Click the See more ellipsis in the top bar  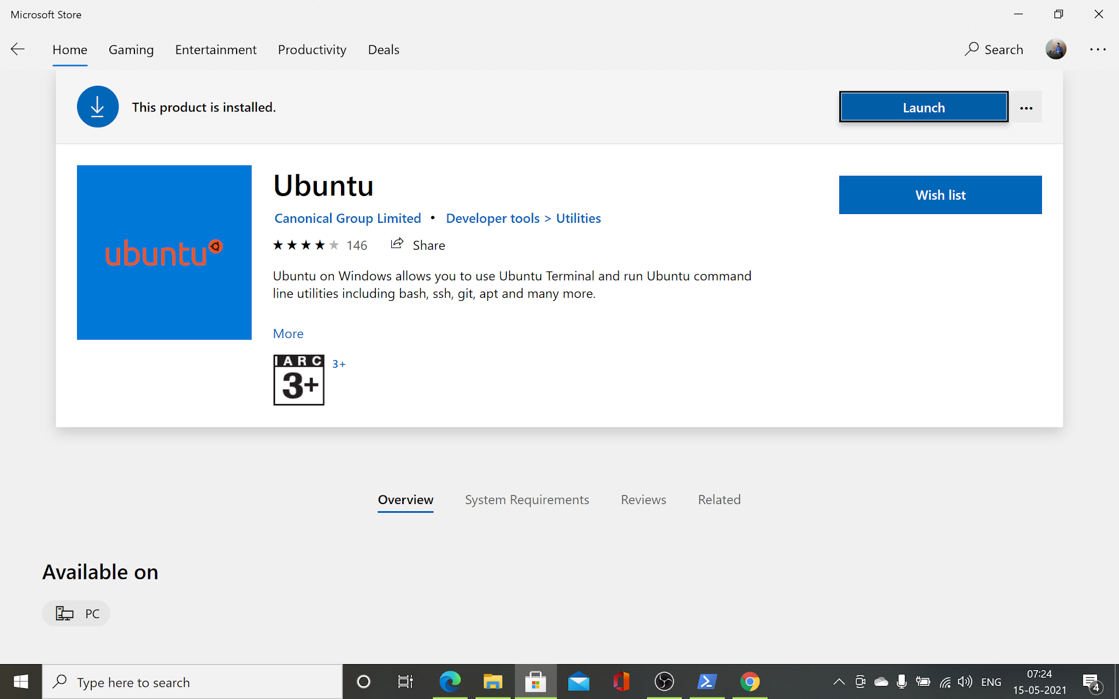(x=1098, y=49)
